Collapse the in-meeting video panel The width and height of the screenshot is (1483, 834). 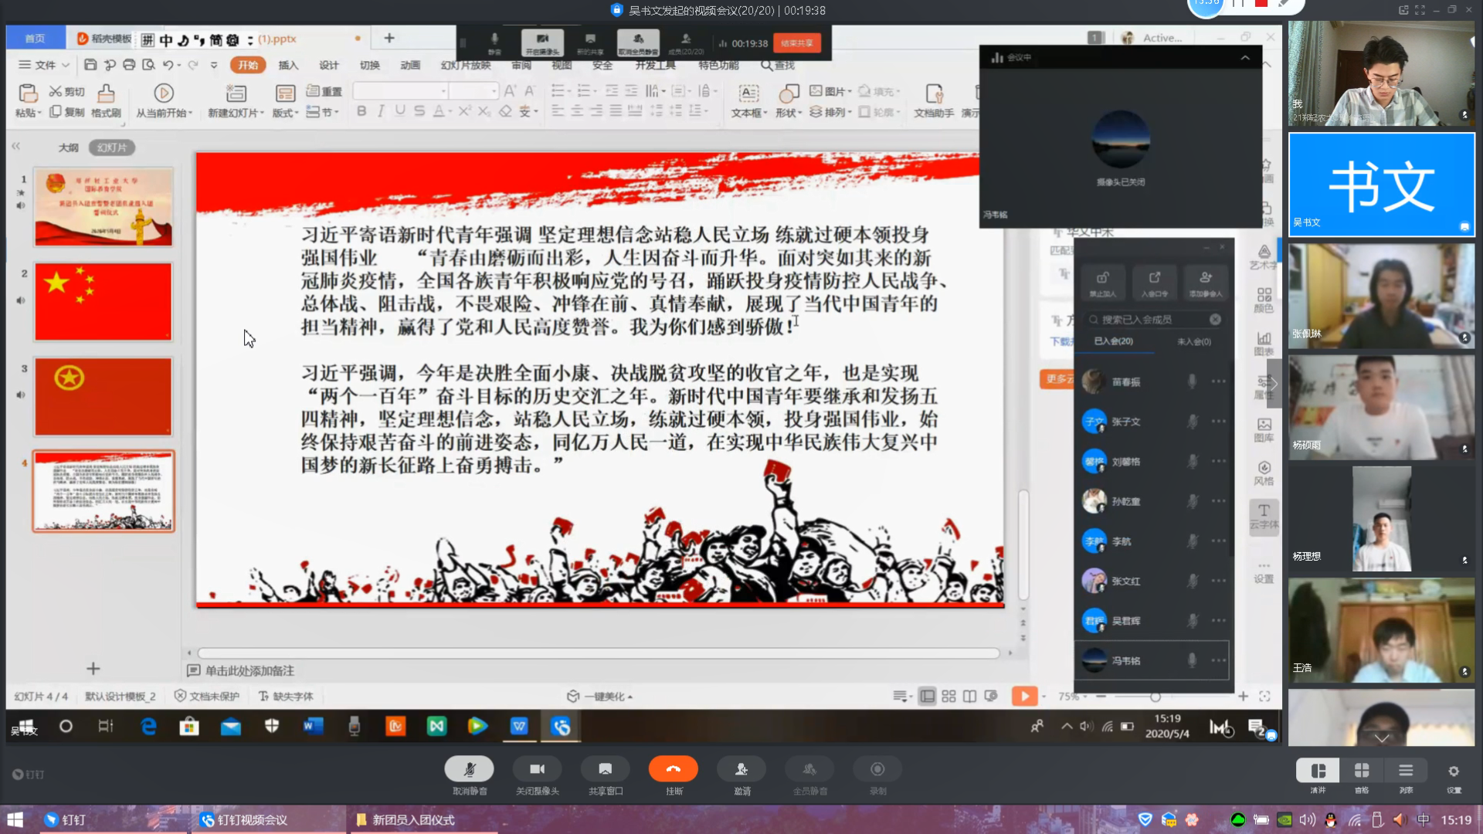point(1245,57)
